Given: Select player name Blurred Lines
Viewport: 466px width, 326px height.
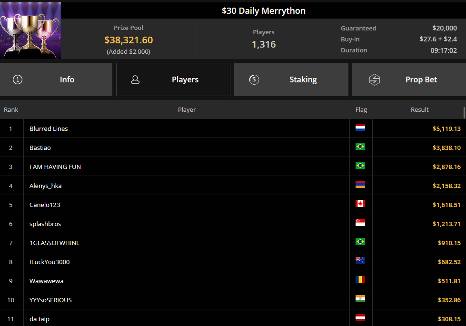Looking at the screenshot, I should click(x=49, y=128).
